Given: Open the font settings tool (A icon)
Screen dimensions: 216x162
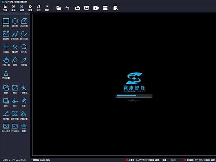Looking at the screenshot, I should pyautogui.click(x=6, y=74).
